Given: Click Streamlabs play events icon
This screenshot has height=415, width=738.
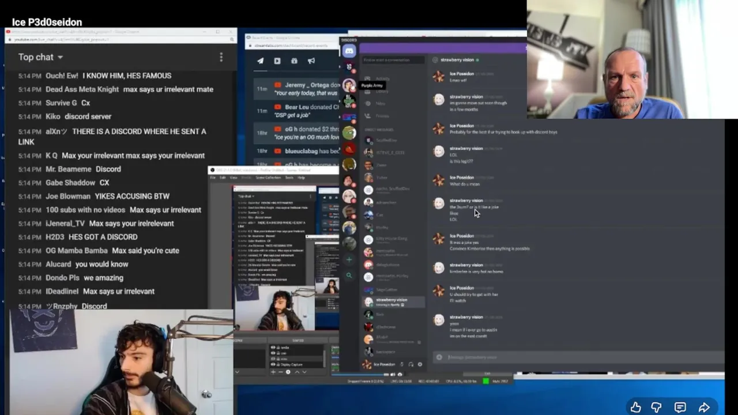Looking at the screenshot, I should click(x=277, y=61).
